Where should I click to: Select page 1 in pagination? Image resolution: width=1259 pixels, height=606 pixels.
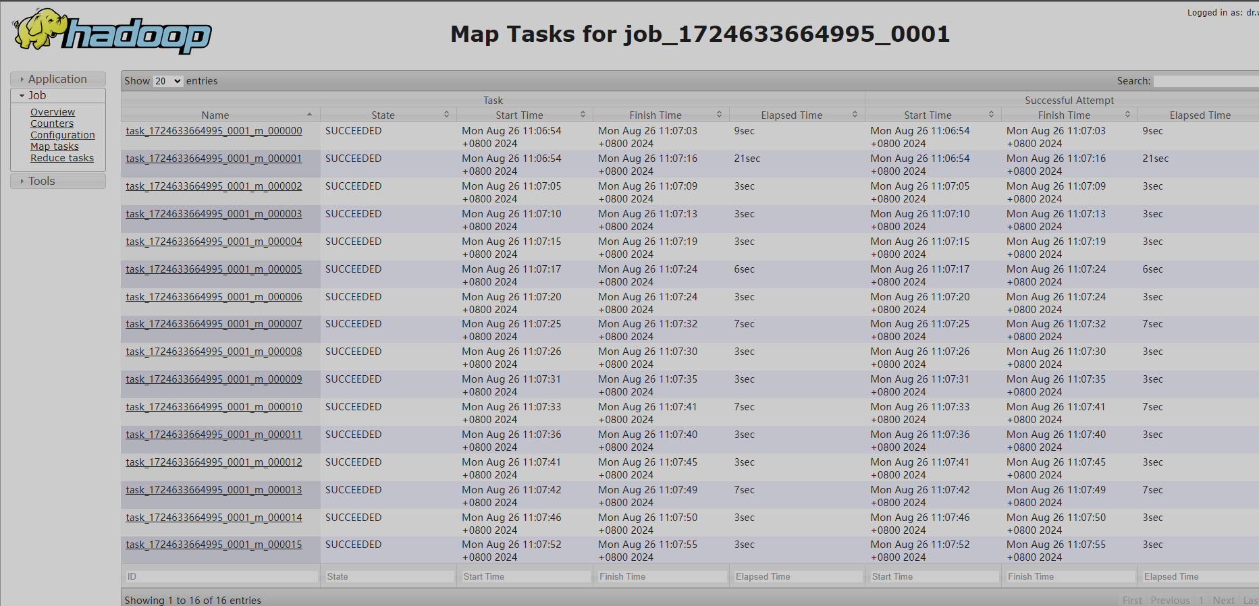(x=1201, y=600)
